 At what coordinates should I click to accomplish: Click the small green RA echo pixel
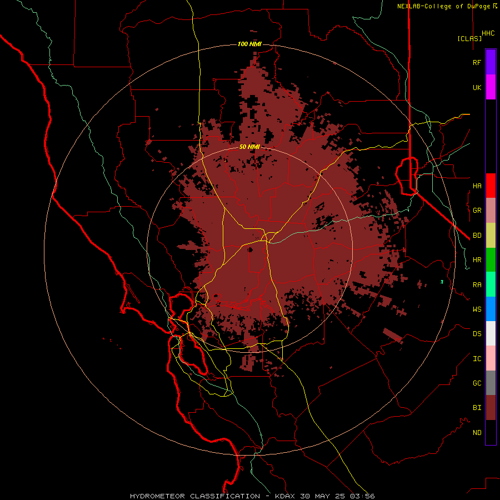[442, 282]
